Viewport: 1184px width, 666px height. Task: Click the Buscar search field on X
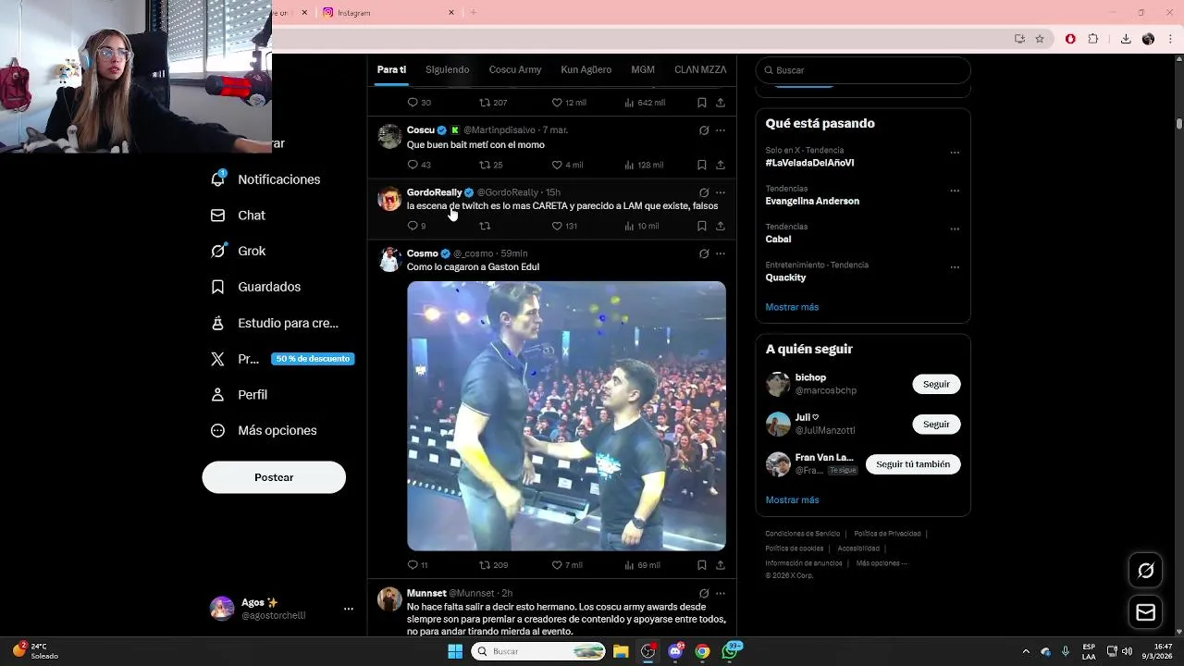(863, 70)
